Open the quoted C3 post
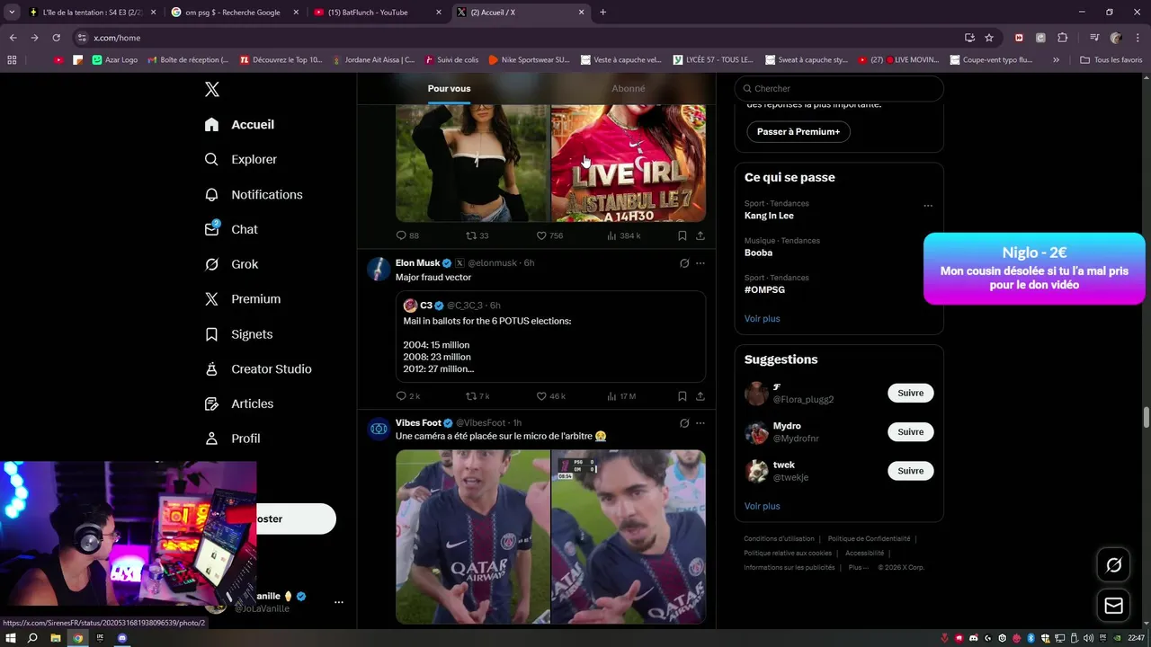The width and height of the screenshot is (1151, 647). [550, 337]
